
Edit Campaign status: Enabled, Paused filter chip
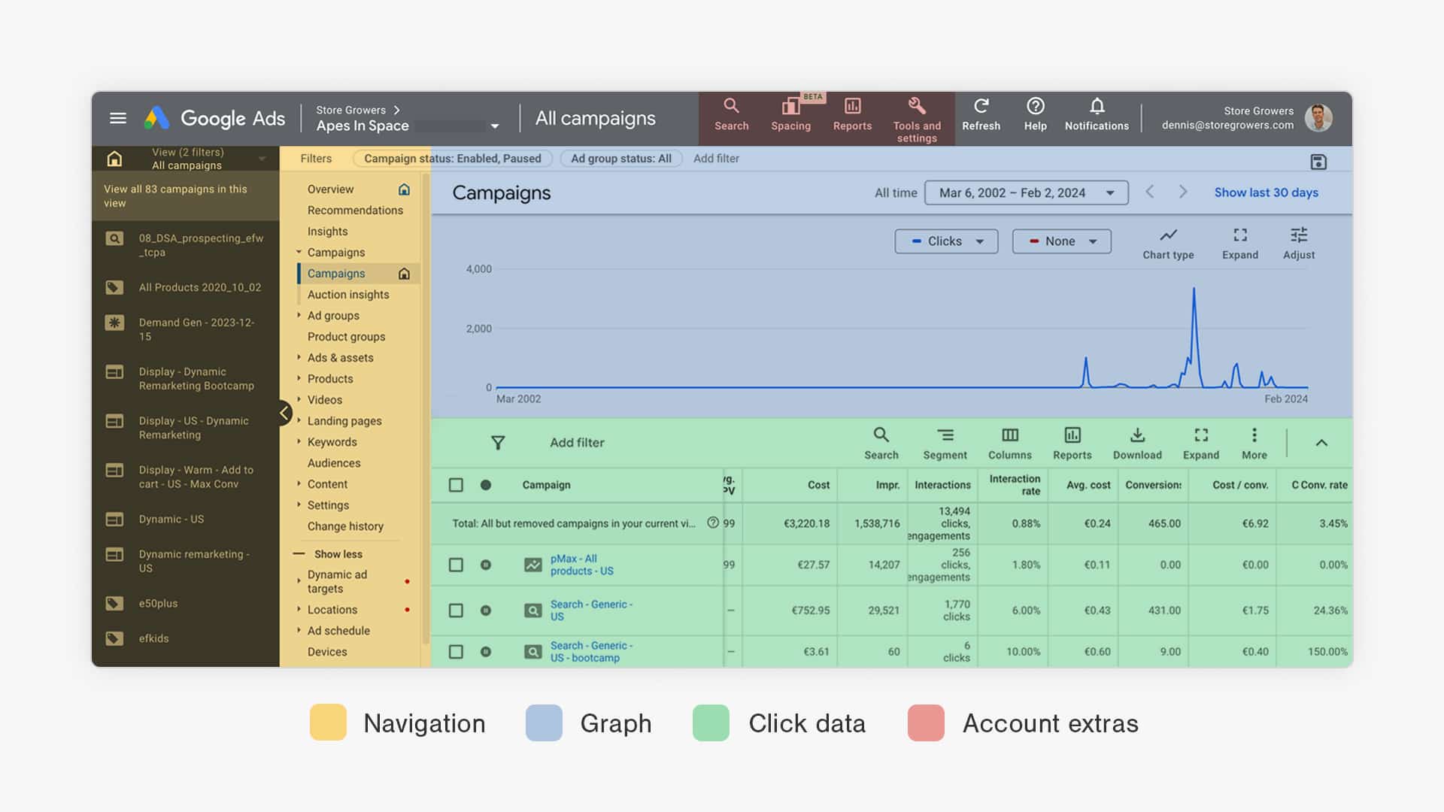452,159
